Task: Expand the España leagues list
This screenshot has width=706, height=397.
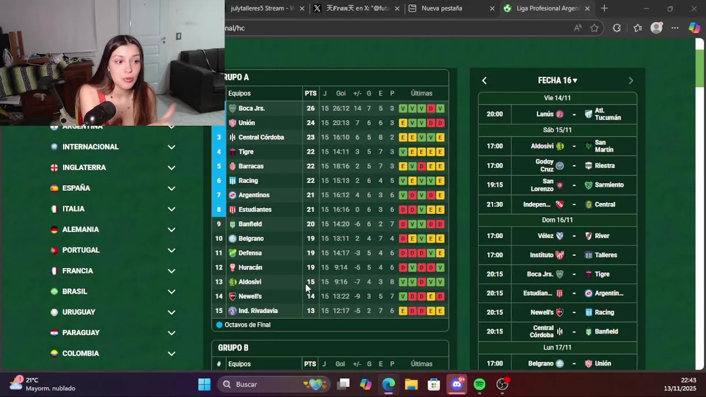Action: coord(172,189)
